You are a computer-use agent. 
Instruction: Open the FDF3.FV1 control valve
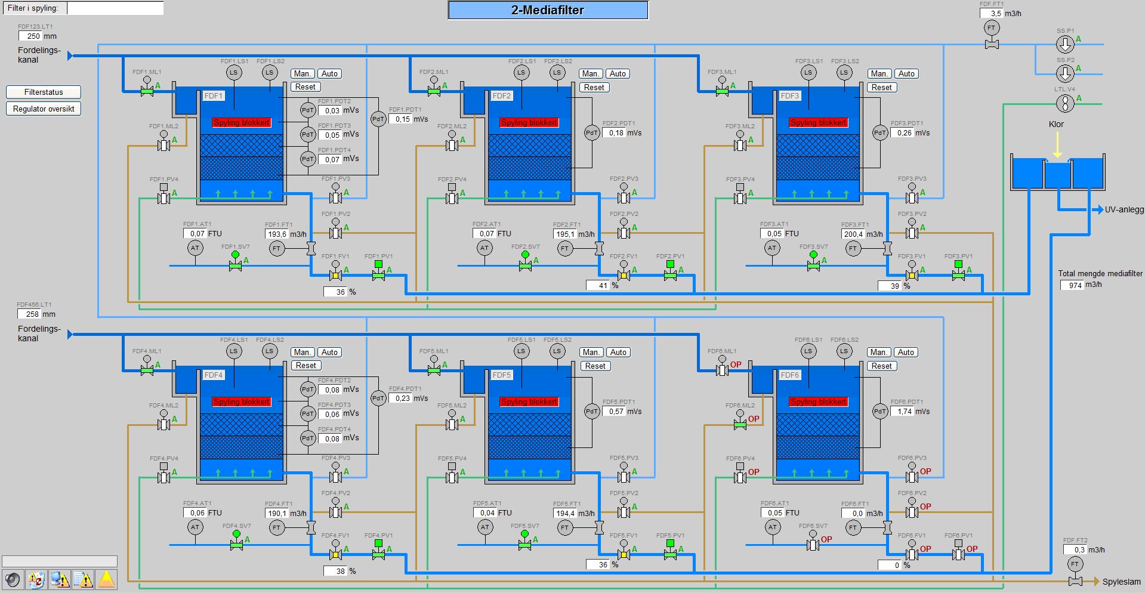pyautogui.click(x=912, y=275)
